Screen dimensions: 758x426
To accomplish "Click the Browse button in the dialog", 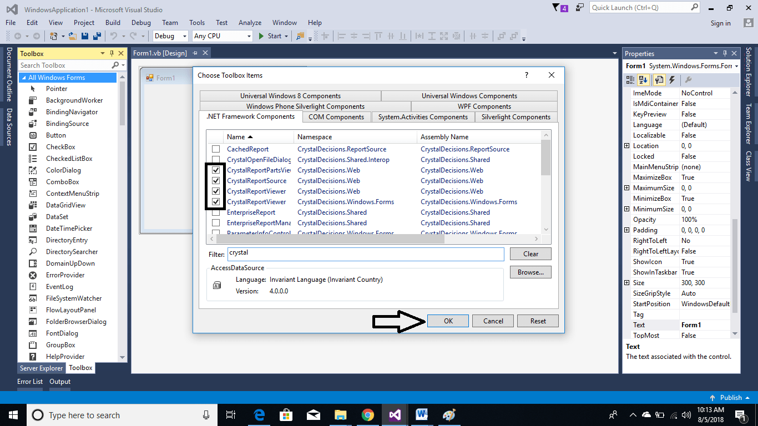I will [530, 272].
